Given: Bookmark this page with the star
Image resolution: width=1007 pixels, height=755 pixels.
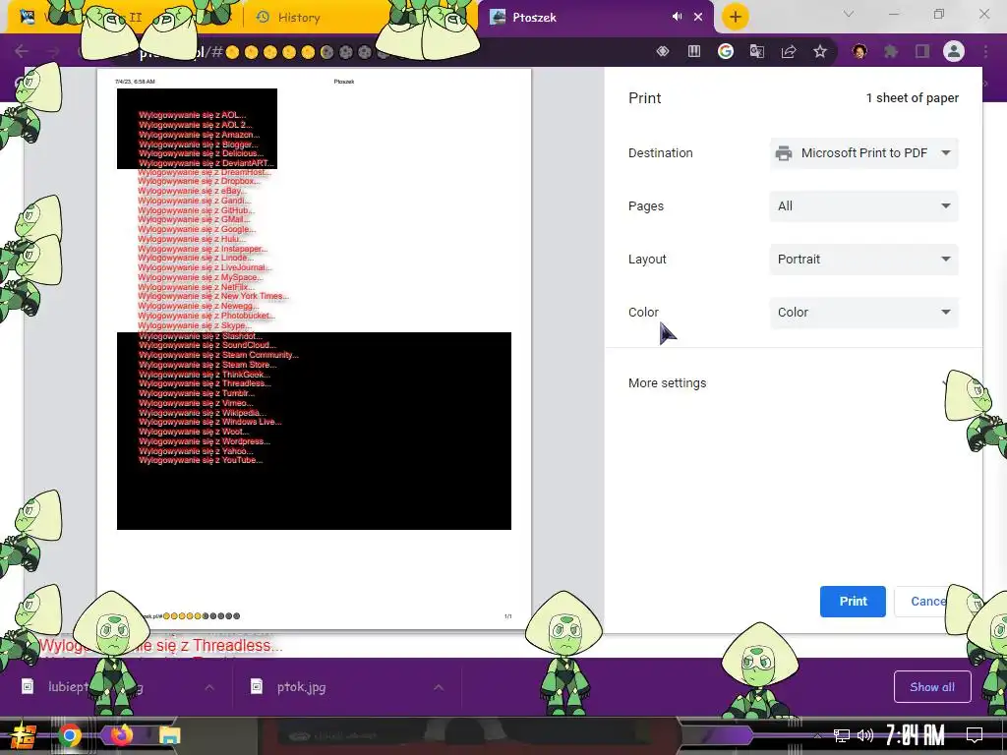Looking at the screenshot, I should (820, 51).
